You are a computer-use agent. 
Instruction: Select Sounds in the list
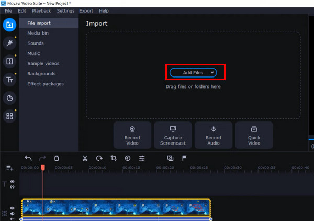[x=49, y=43]
